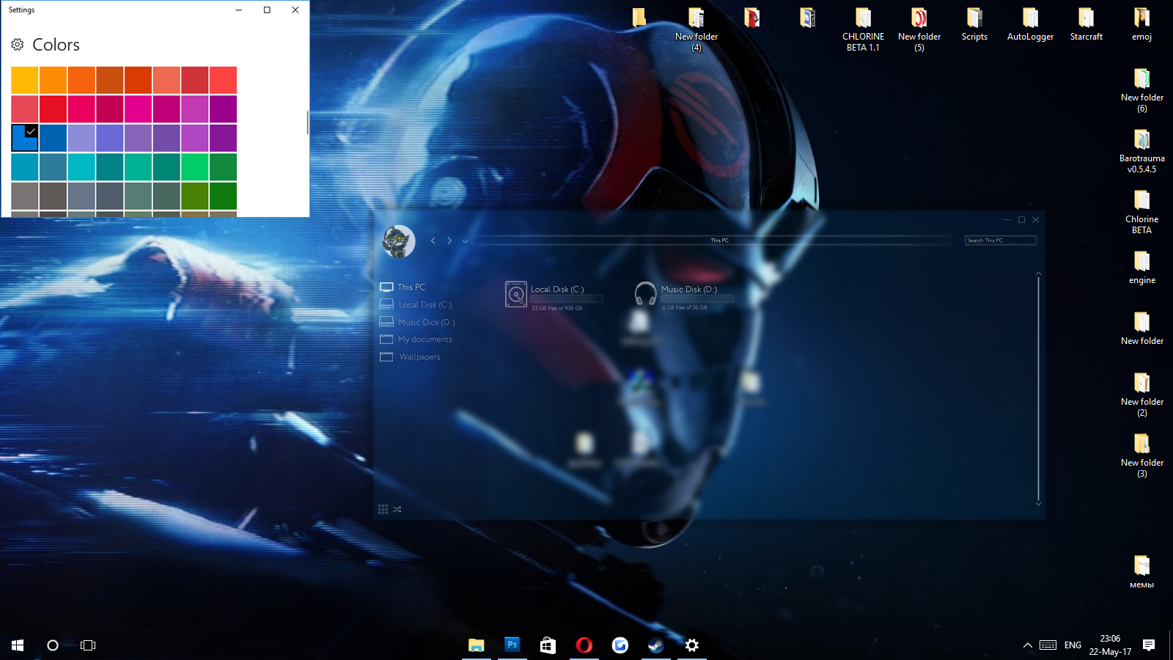
Task: Click the Settings window scrollbar thumb
Action: click(307, 122)
